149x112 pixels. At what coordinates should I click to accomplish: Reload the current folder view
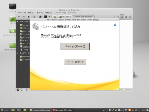[34, 17]
